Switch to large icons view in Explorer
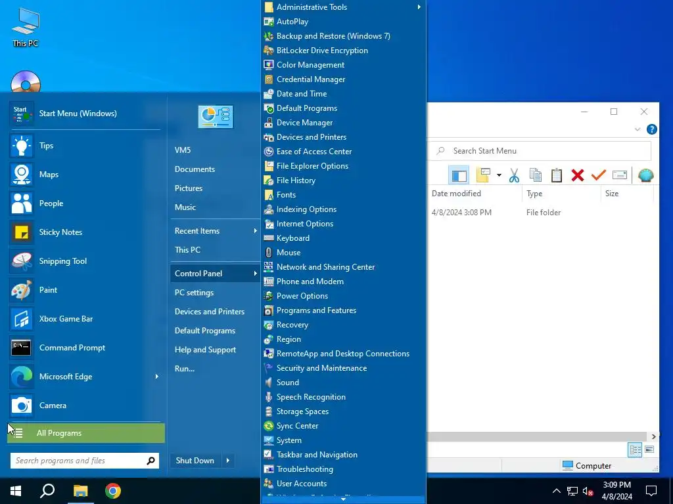Image resolution: width=673 pixels, height=504 pixels. point(649,450)
